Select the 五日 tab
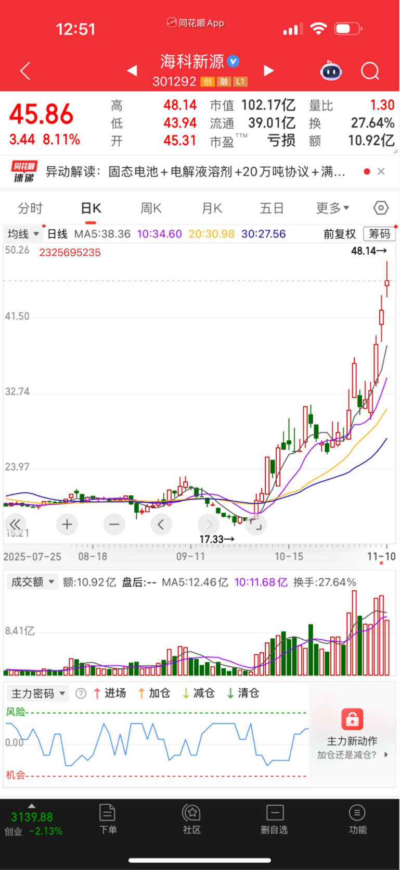 coord(272,208)
